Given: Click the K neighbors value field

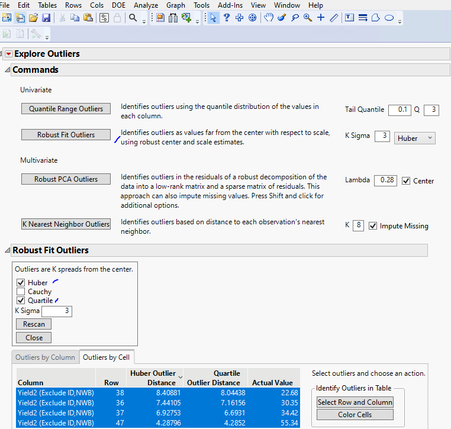Looking at the screenshot, I should [358, 225].
